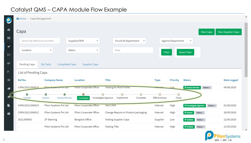The height and width of the screenshot is (143, 251).
Task: Open the megaphone icon in sidebar
Action: point(9,63)
